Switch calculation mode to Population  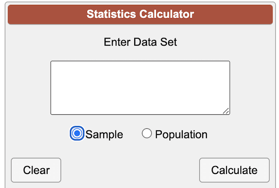pos(147,133)
